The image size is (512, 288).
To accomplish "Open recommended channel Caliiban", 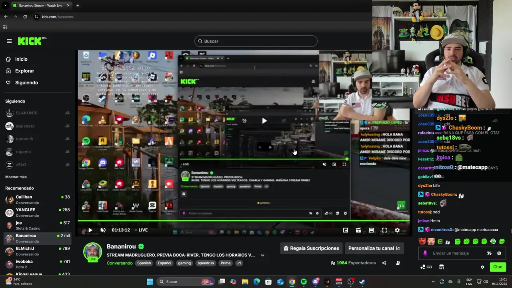I will pyautogui.click(x=38, y=200).
